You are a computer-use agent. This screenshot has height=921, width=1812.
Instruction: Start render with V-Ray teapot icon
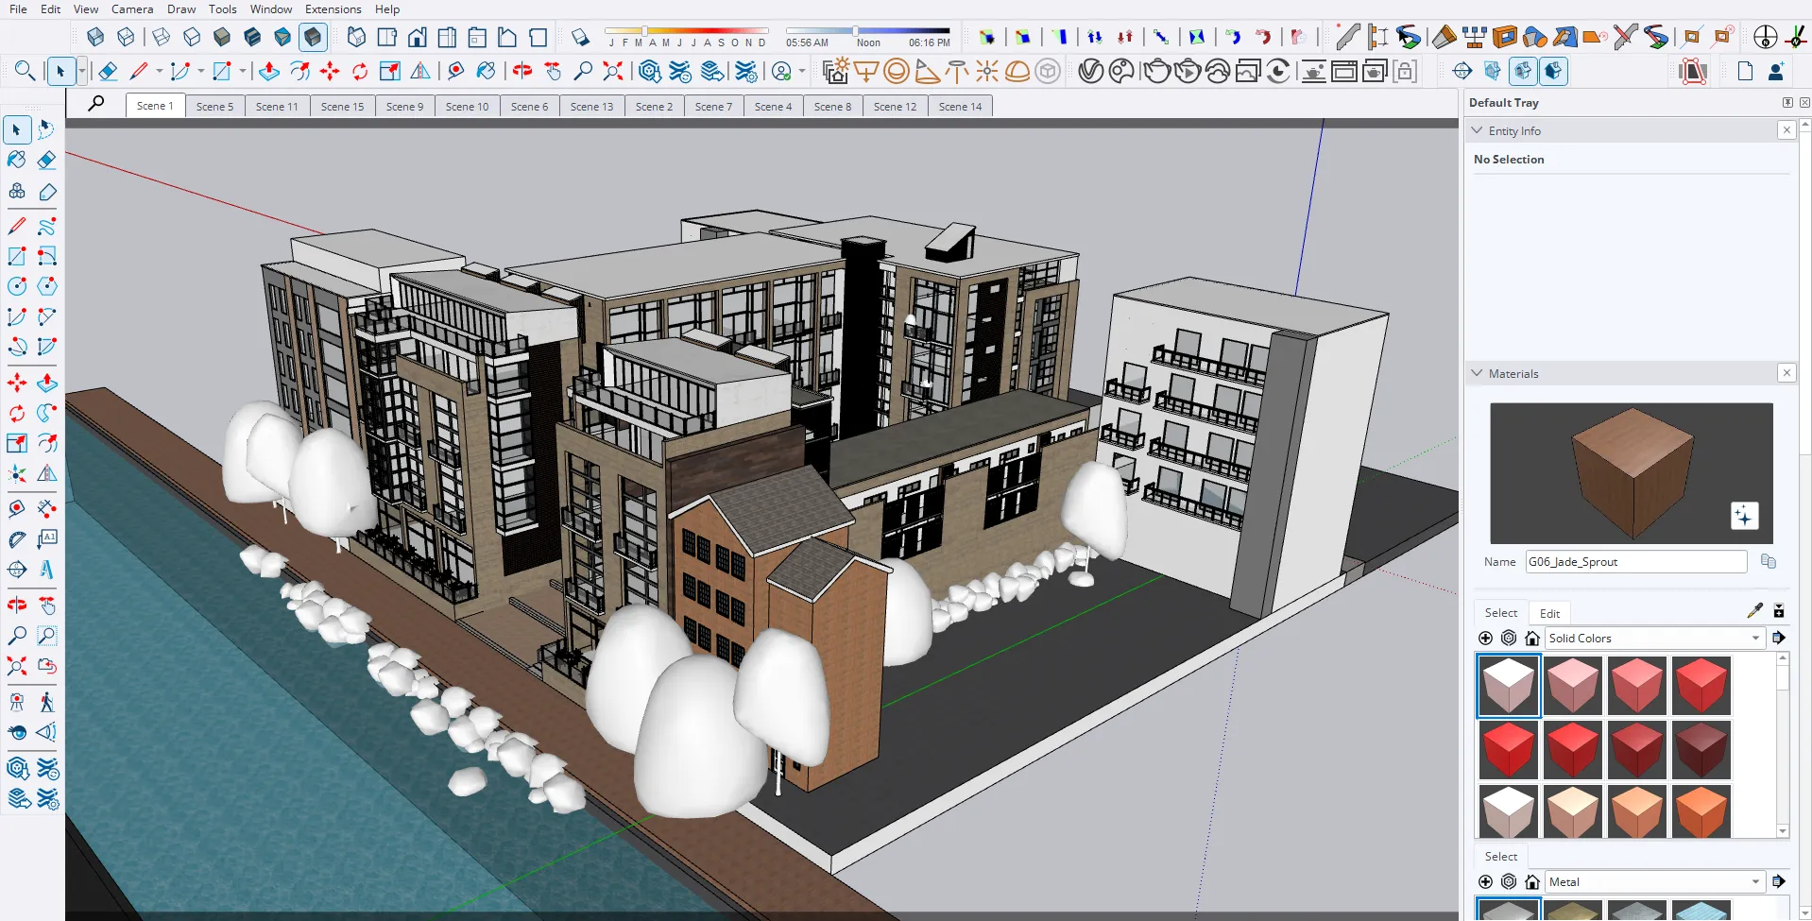point(1155,72)
